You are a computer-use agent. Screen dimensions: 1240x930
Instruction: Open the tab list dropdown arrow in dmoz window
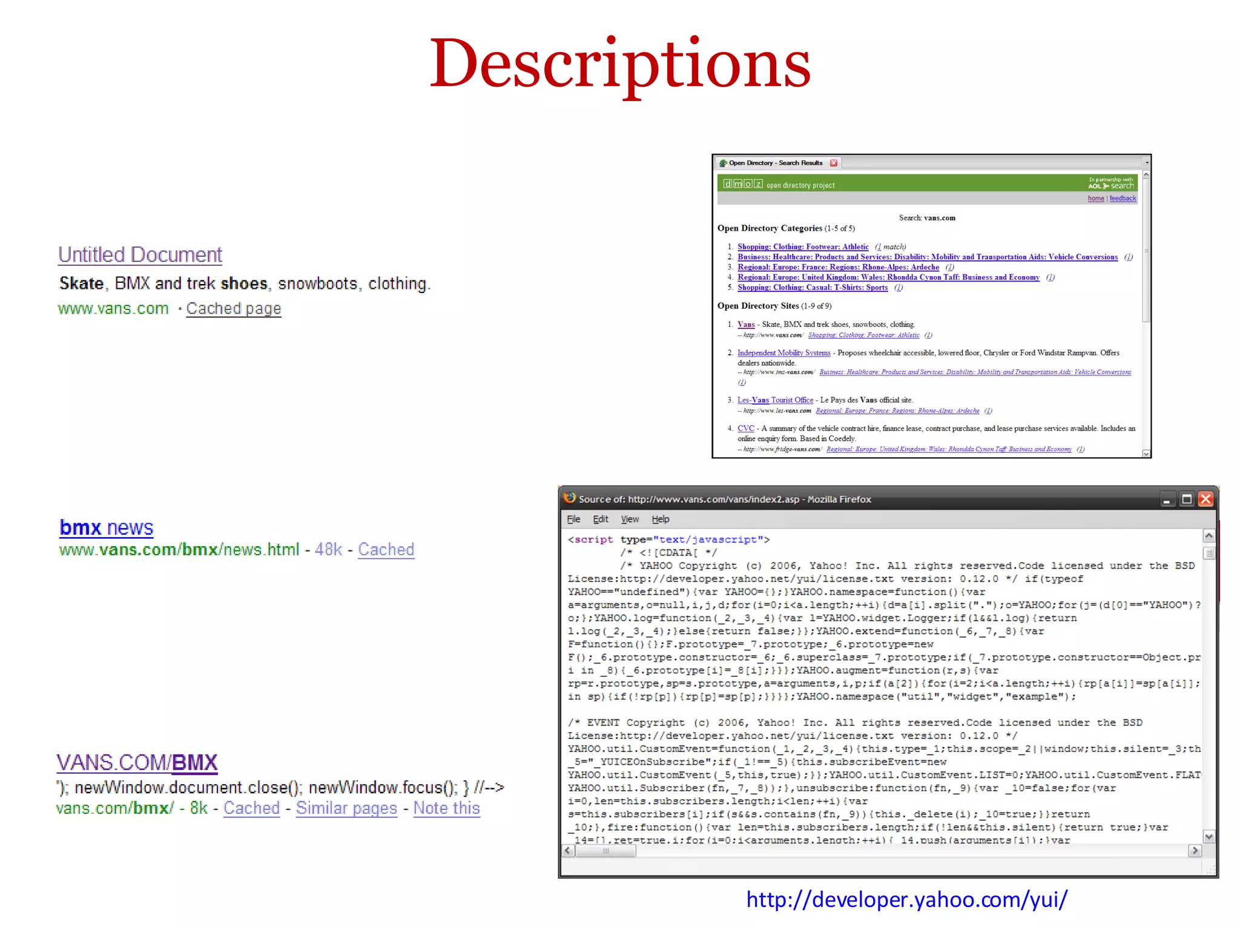coord(1146,163)
